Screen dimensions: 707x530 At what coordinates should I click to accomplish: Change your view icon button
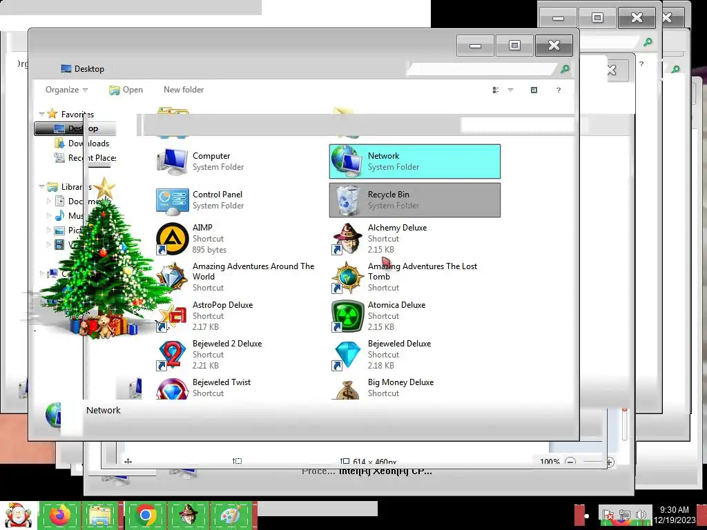[x=496, y=90]
